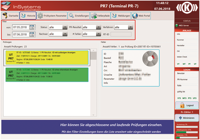Image resolution: width=200 pixels, height=140 pixels.
Task: Click the Festplatte usage bar
Action: [187, 138]
